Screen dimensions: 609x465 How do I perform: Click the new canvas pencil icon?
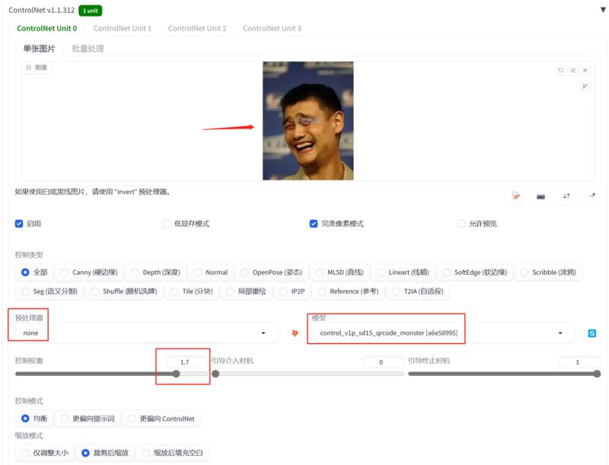pos(515,196)
